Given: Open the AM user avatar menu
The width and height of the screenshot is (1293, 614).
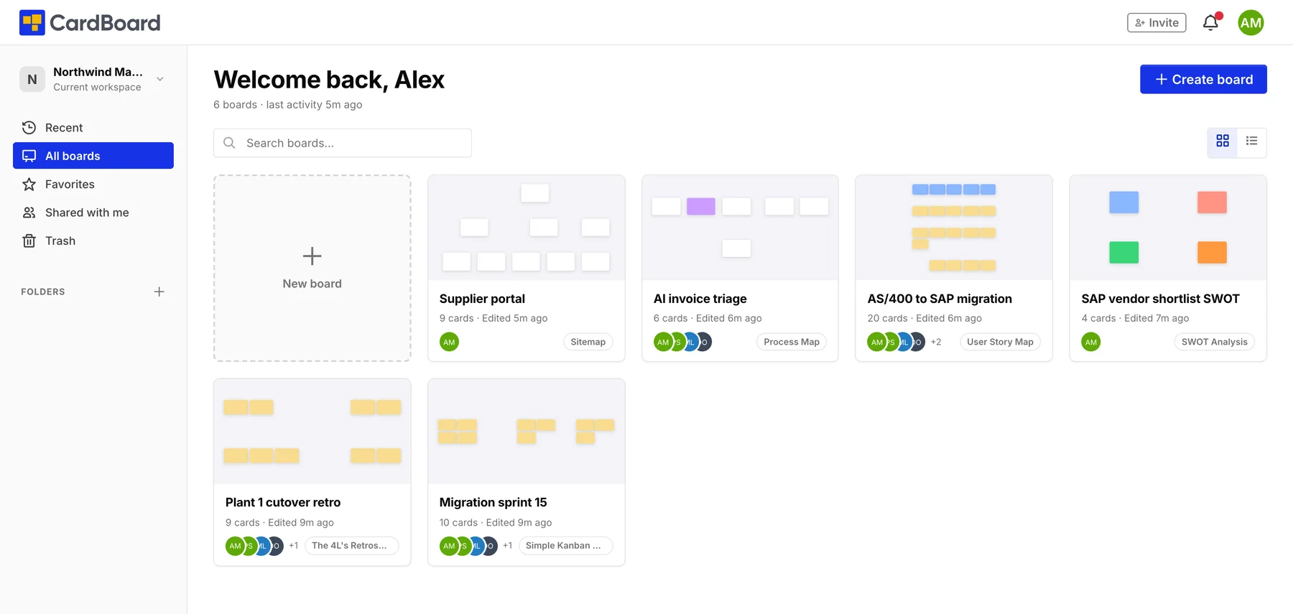Looking at the screenshot, I should point(1251,23).
